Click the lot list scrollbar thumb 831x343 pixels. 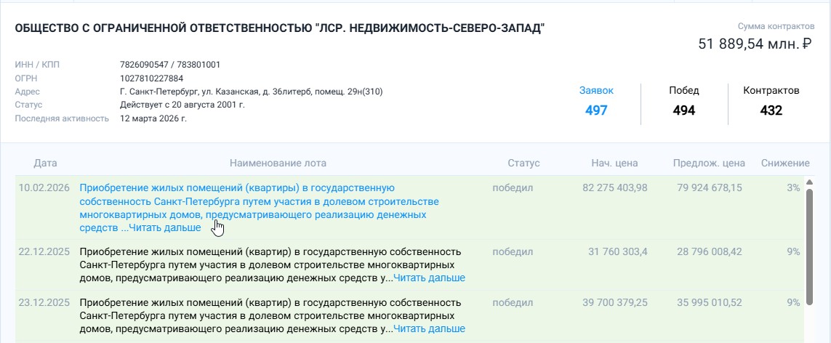point(809,246)
